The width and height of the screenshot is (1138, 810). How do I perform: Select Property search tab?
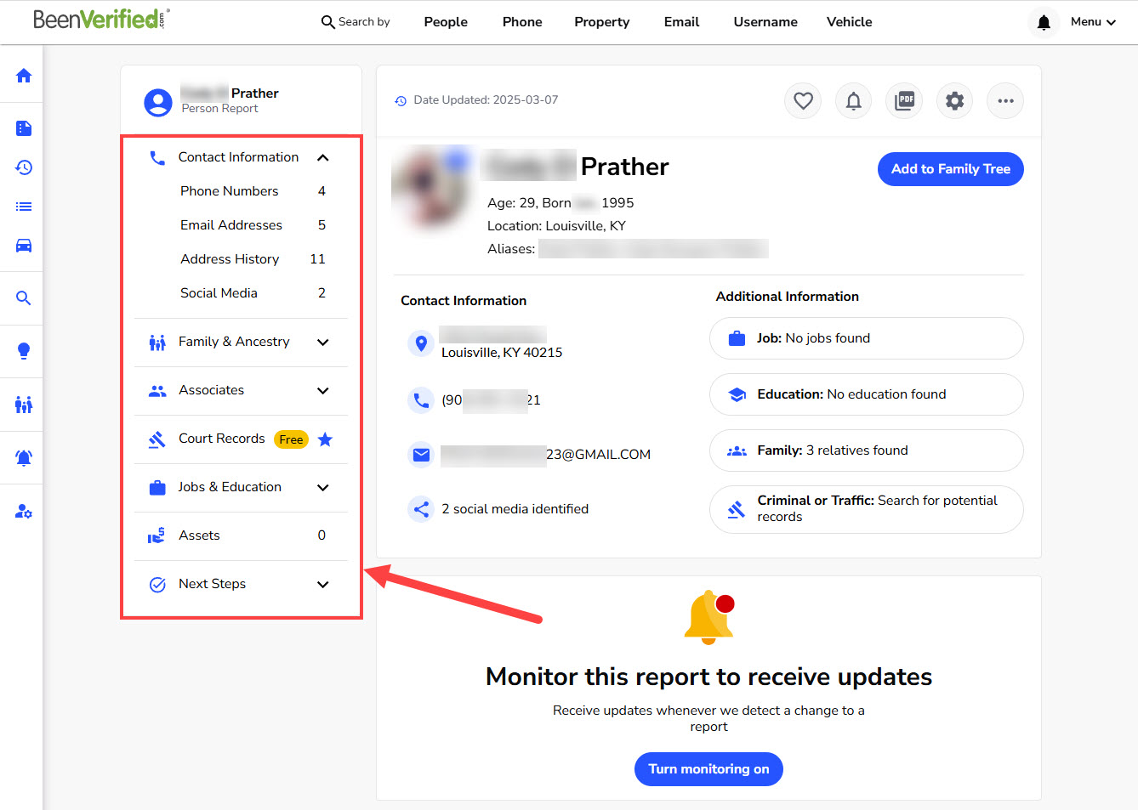tap(602, 22)
